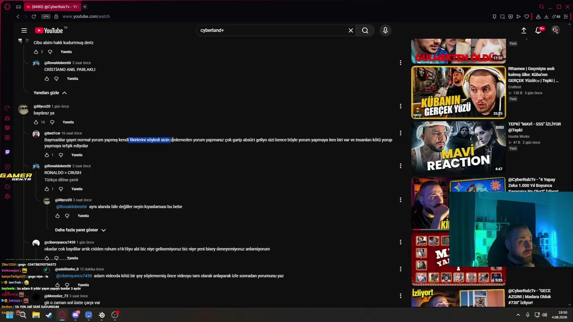Open the @ciberoyuncu7459 commenter profile
Image resolution: width=573 pixels, height=322 pixels.
(60, 242)
